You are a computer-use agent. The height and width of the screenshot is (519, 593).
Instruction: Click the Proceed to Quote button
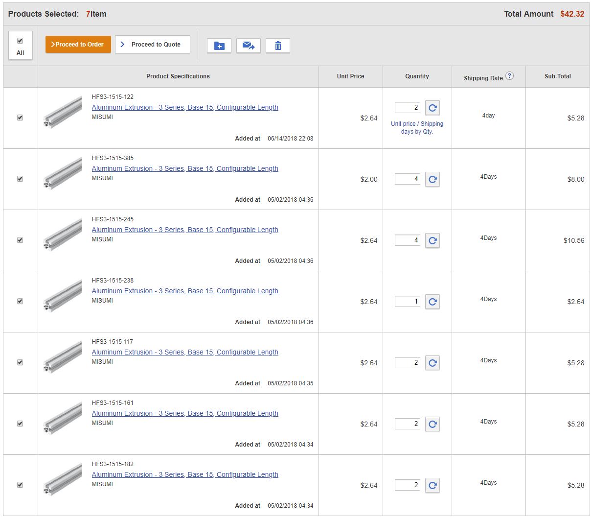coord(152,44)
